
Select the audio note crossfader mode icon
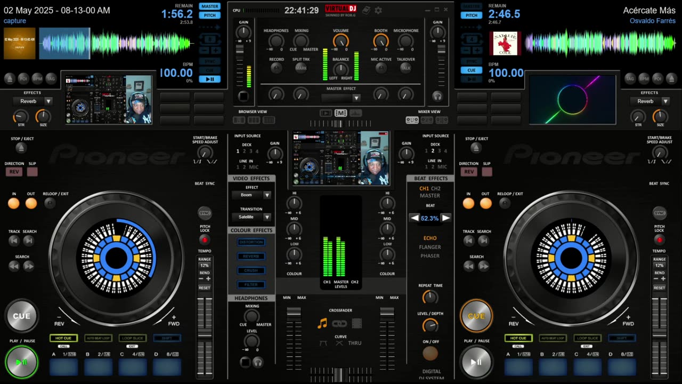(322, 323)
